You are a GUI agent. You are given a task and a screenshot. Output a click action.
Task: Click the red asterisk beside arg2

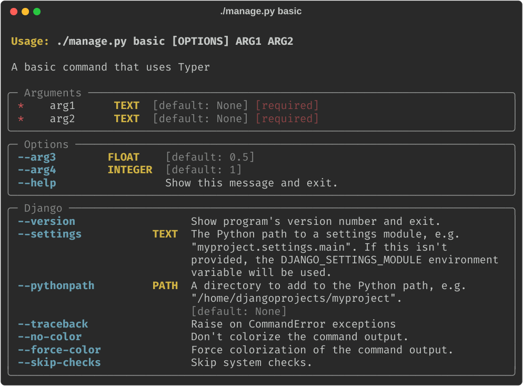pos(21,119)
